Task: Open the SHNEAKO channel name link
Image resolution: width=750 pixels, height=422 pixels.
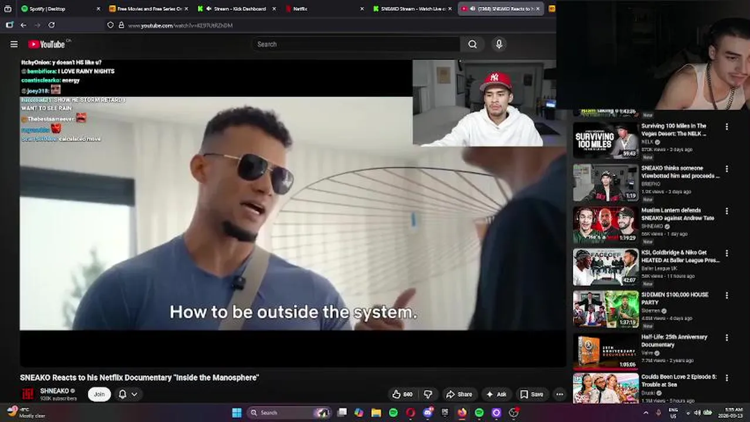Action: (55, 391)
